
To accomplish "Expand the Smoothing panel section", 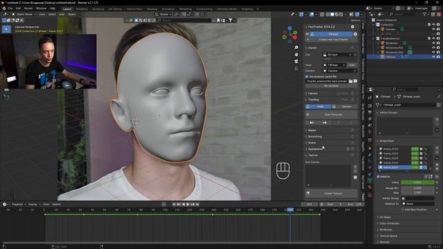I will pos(315,136).
